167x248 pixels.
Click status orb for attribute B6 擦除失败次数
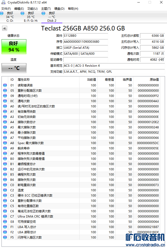pos(5,180)
